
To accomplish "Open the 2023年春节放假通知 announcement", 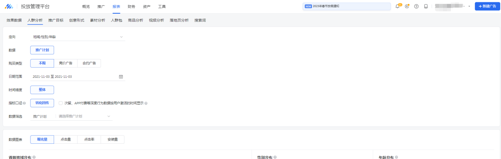I will pyautogui.click(x=347, y=6).
